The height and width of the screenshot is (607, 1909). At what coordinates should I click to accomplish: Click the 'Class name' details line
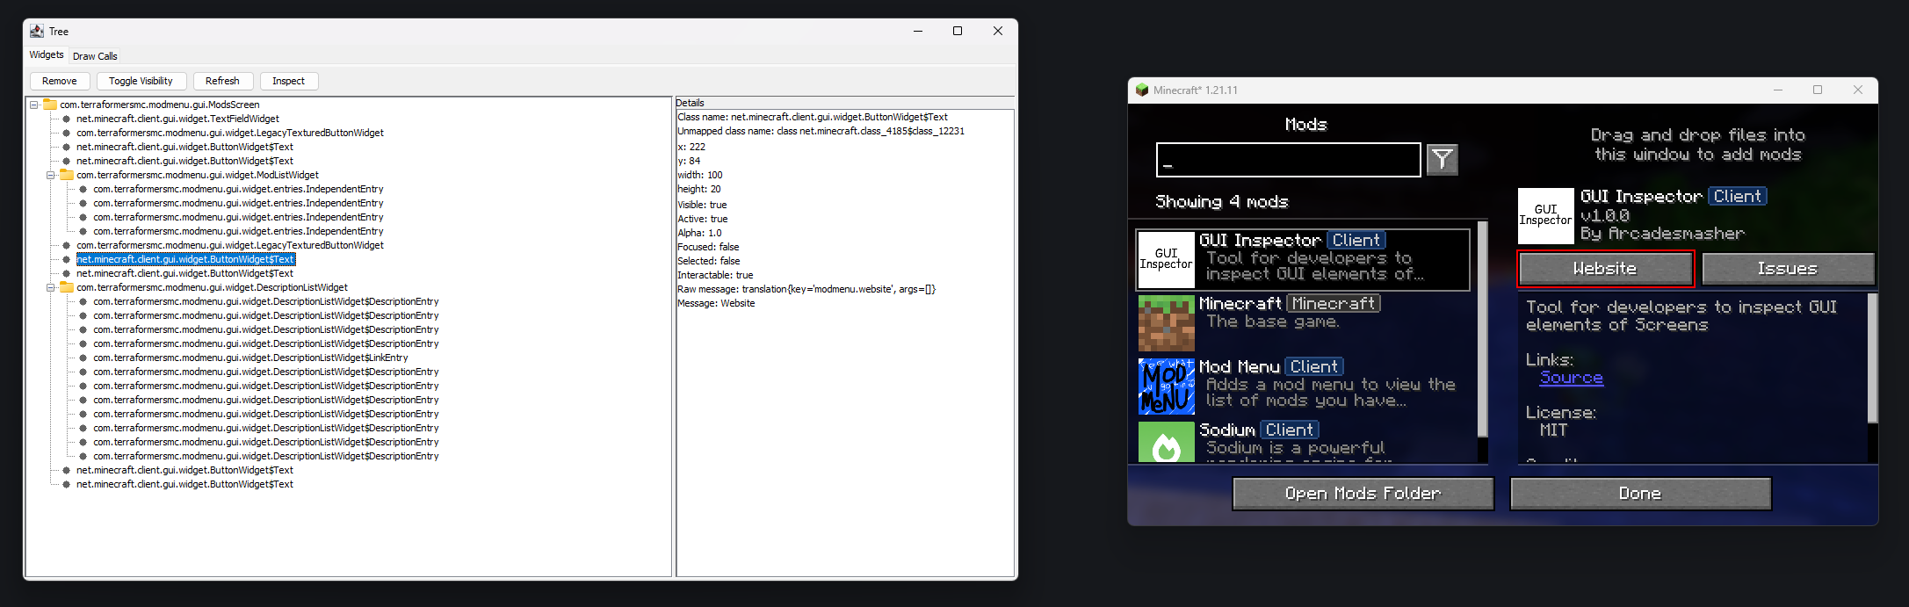tap(813, 117)
